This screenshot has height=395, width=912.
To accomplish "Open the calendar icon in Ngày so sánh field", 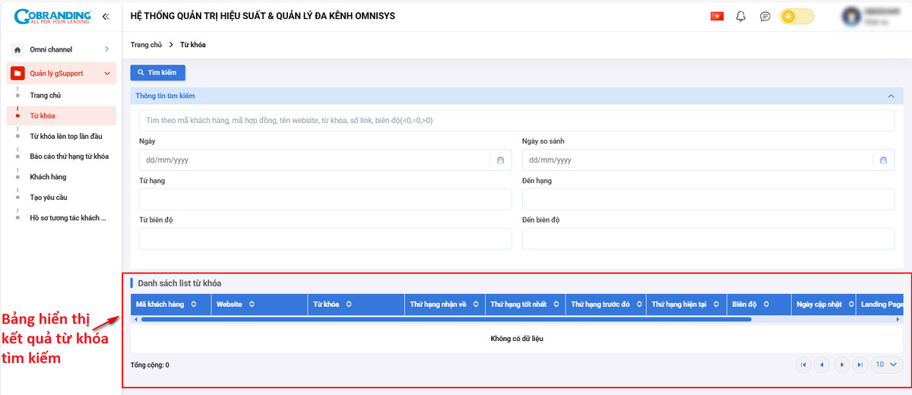I will pyautogui.click(x=883, y=160).
